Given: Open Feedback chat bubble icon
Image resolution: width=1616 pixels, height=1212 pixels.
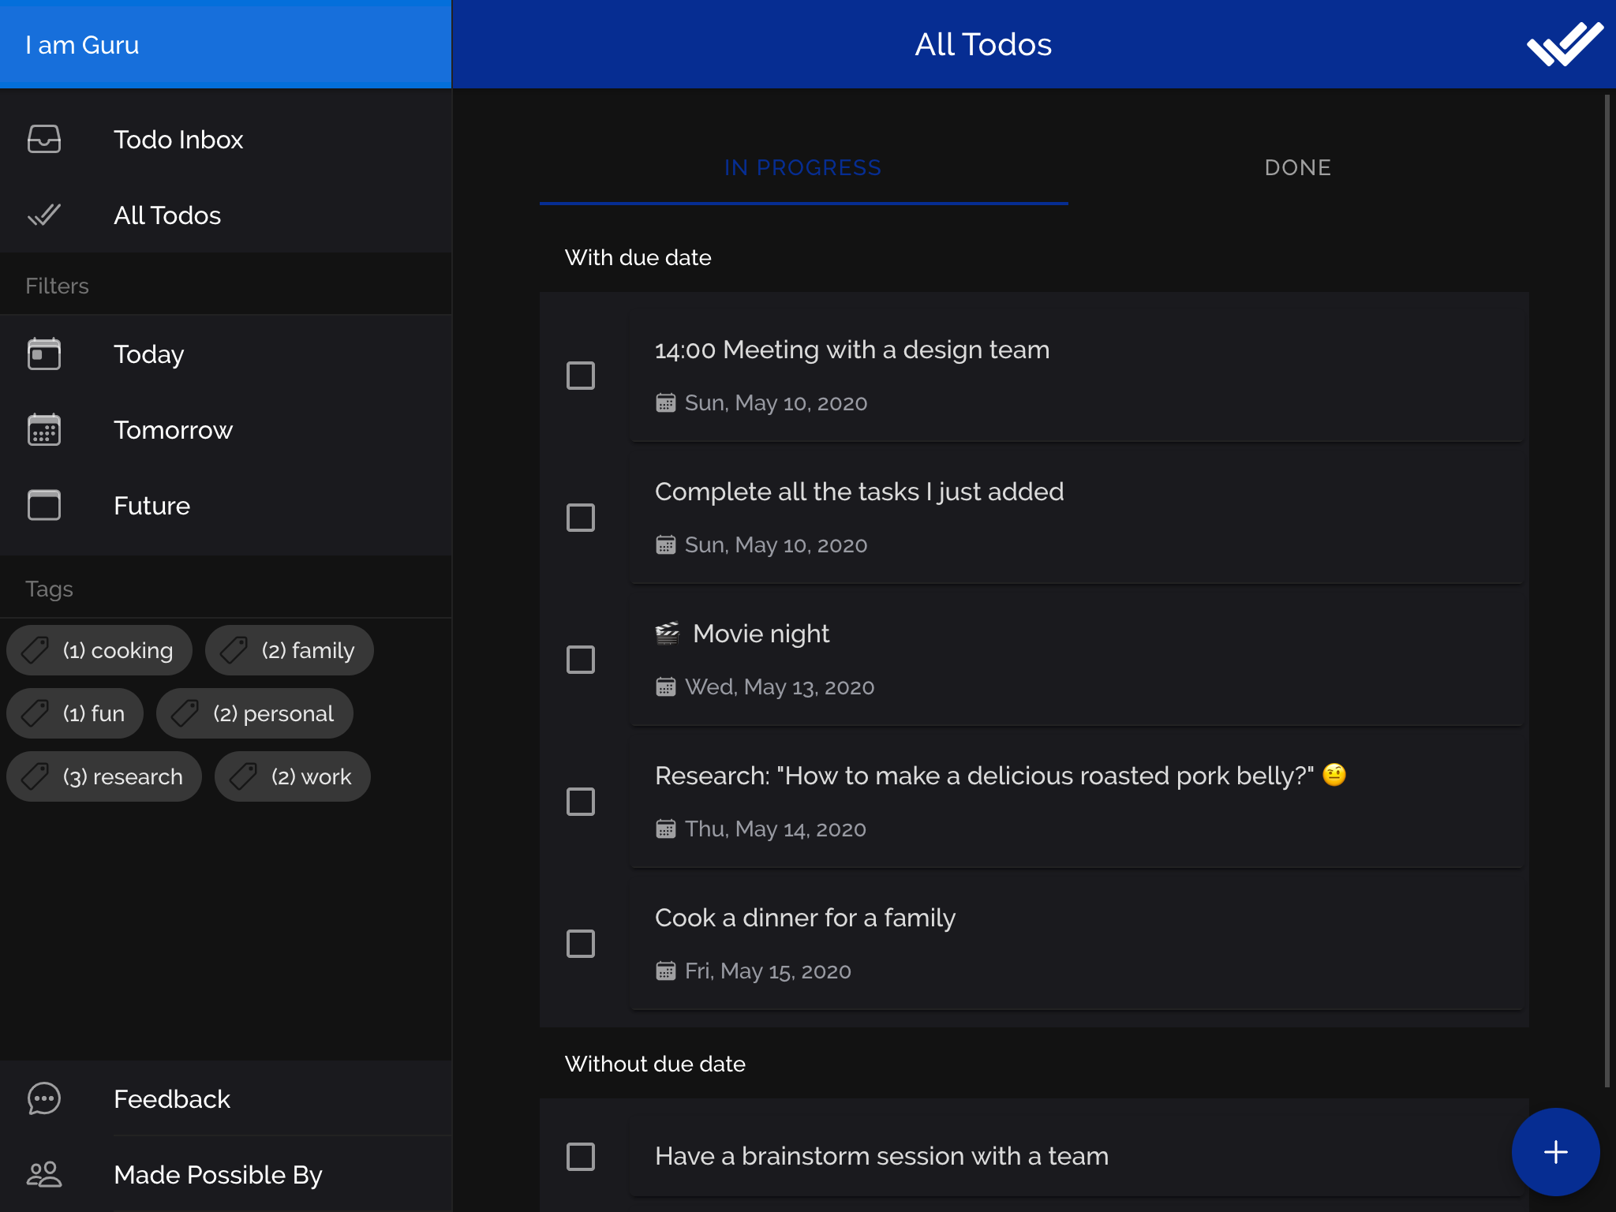Looking at the screenshot, I should point(44,1098).
